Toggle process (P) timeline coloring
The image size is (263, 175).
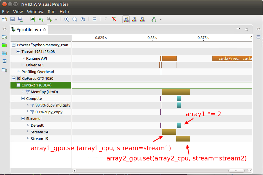point(142,19)
